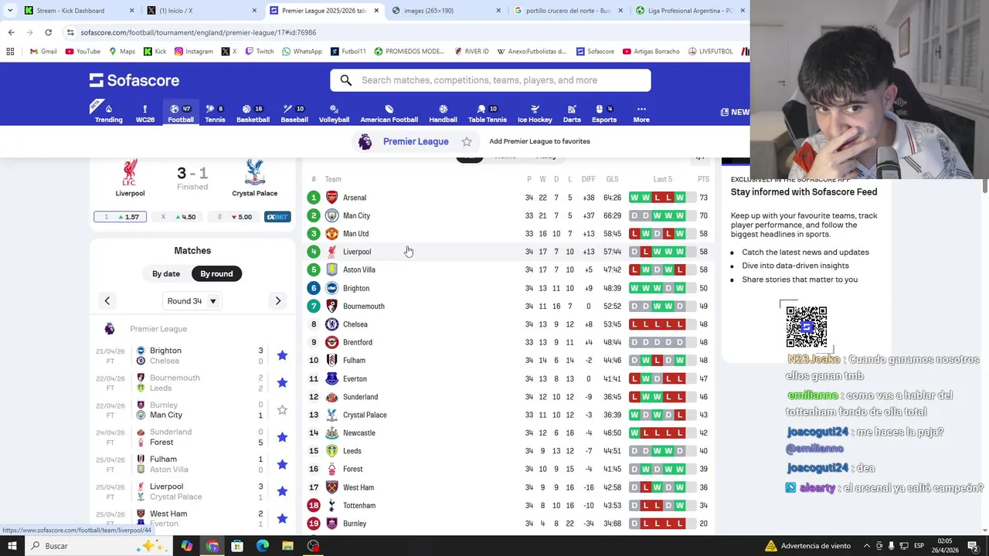Click the PTS column header
989x556 pixels.
pos(703,179)
